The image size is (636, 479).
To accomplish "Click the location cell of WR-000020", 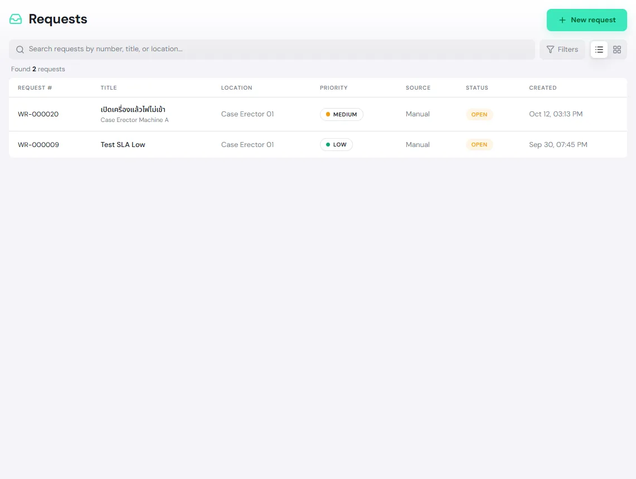I will pyautogui.click(x=247, y=114).
